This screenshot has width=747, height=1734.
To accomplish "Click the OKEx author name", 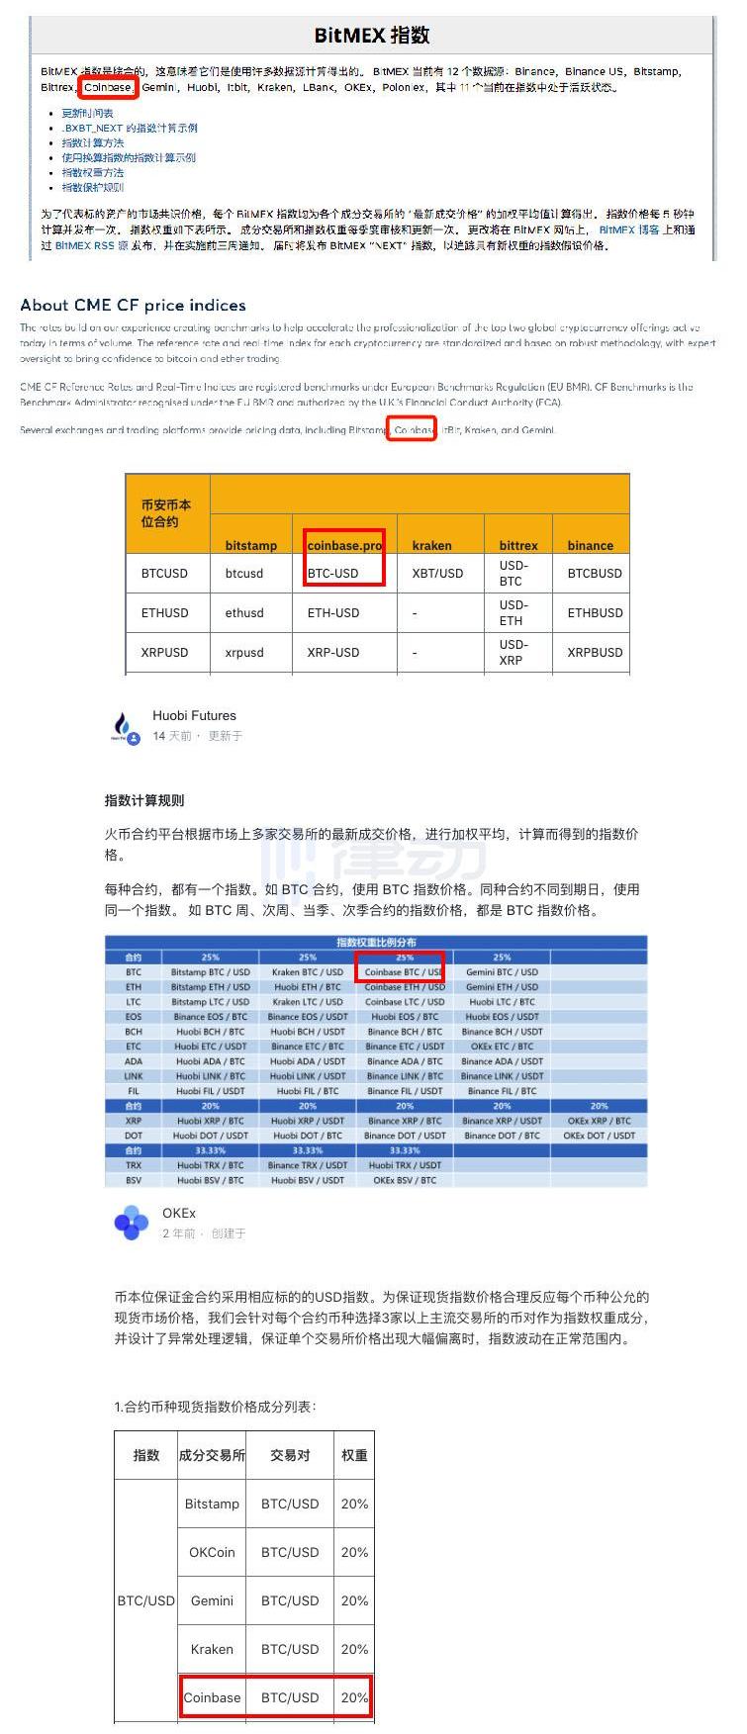I will [x=179, y=1213].
